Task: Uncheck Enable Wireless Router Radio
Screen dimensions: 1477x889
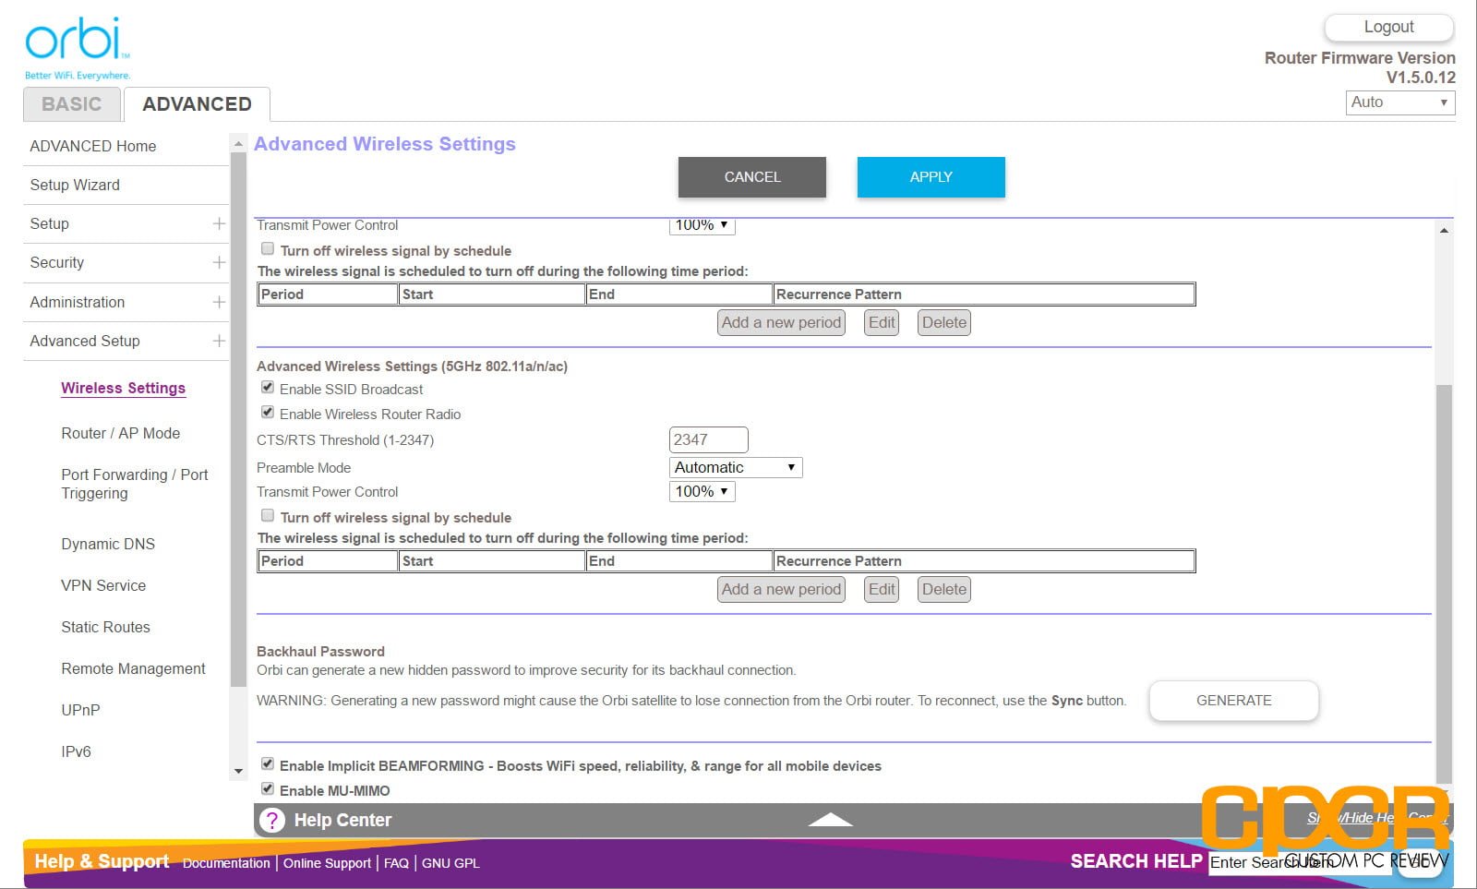Action: (x=268, y=413)
